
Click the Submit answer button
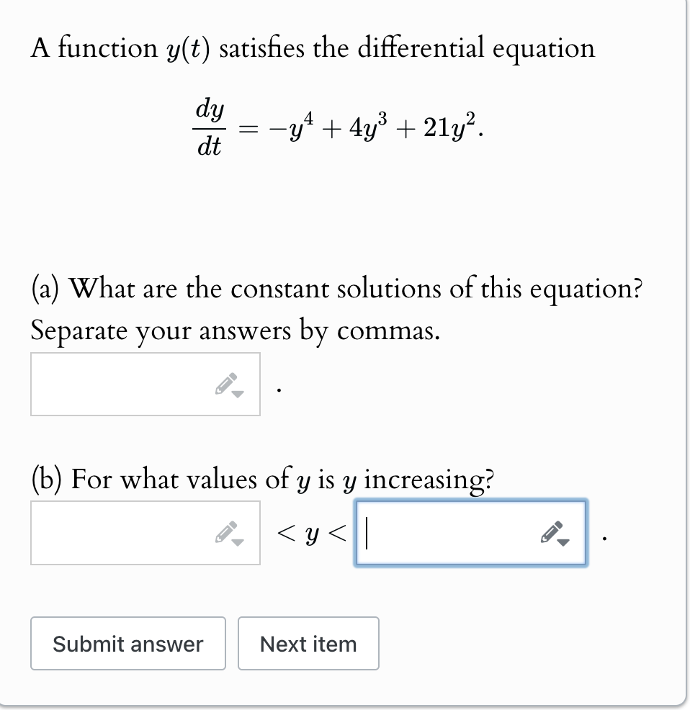[x=127, y=643]
